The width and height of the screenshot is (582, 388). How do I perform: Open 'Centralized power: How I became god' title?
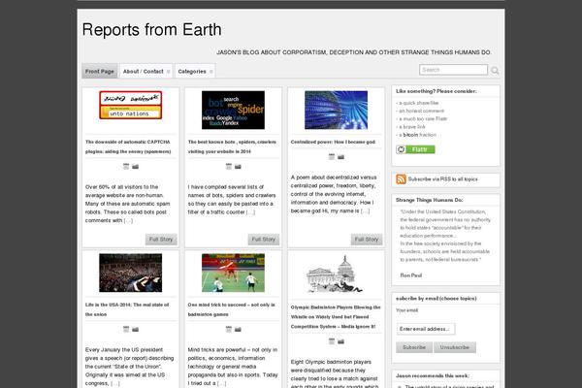click(x=333, y=142)
